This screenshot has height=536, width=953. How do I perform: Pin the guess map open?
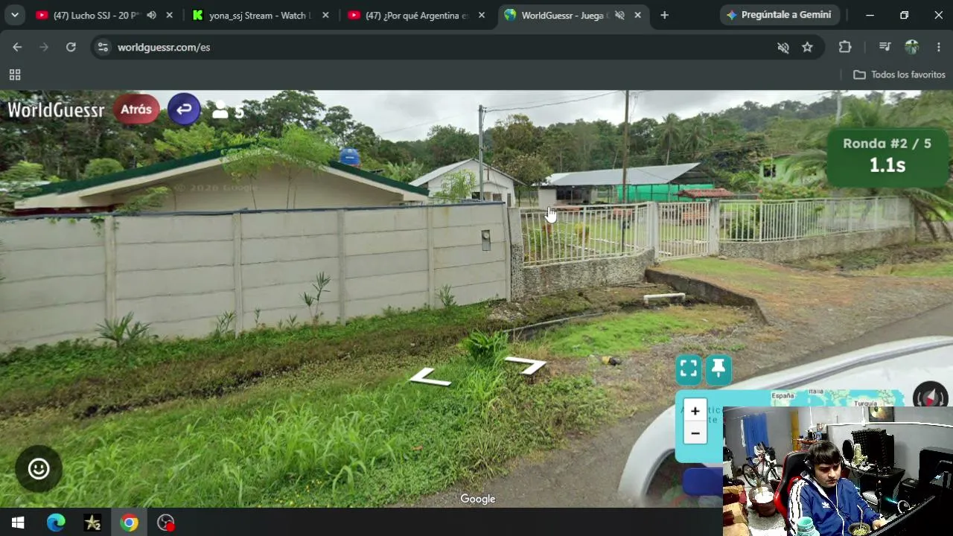tap(718, 369)
